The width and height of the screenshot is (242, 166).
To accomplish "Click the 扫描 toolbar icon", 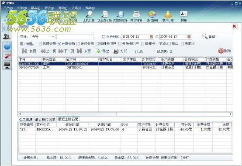I will click(183, 14).
